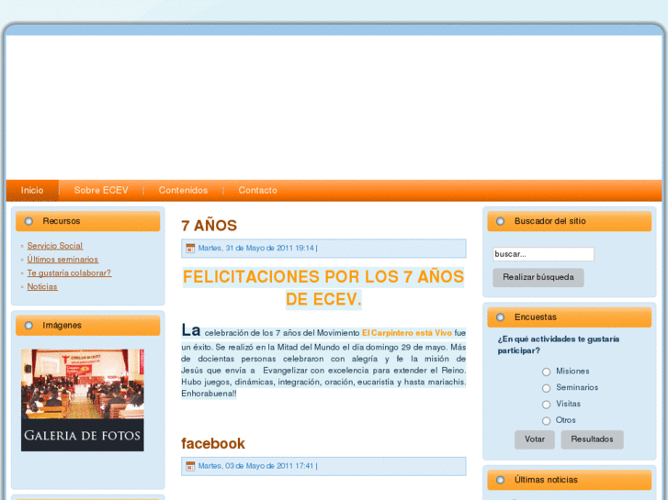This screenshot has height=500, width=668.
Task: Click the Recursos module header text
Action: click(x=62, y=221)
